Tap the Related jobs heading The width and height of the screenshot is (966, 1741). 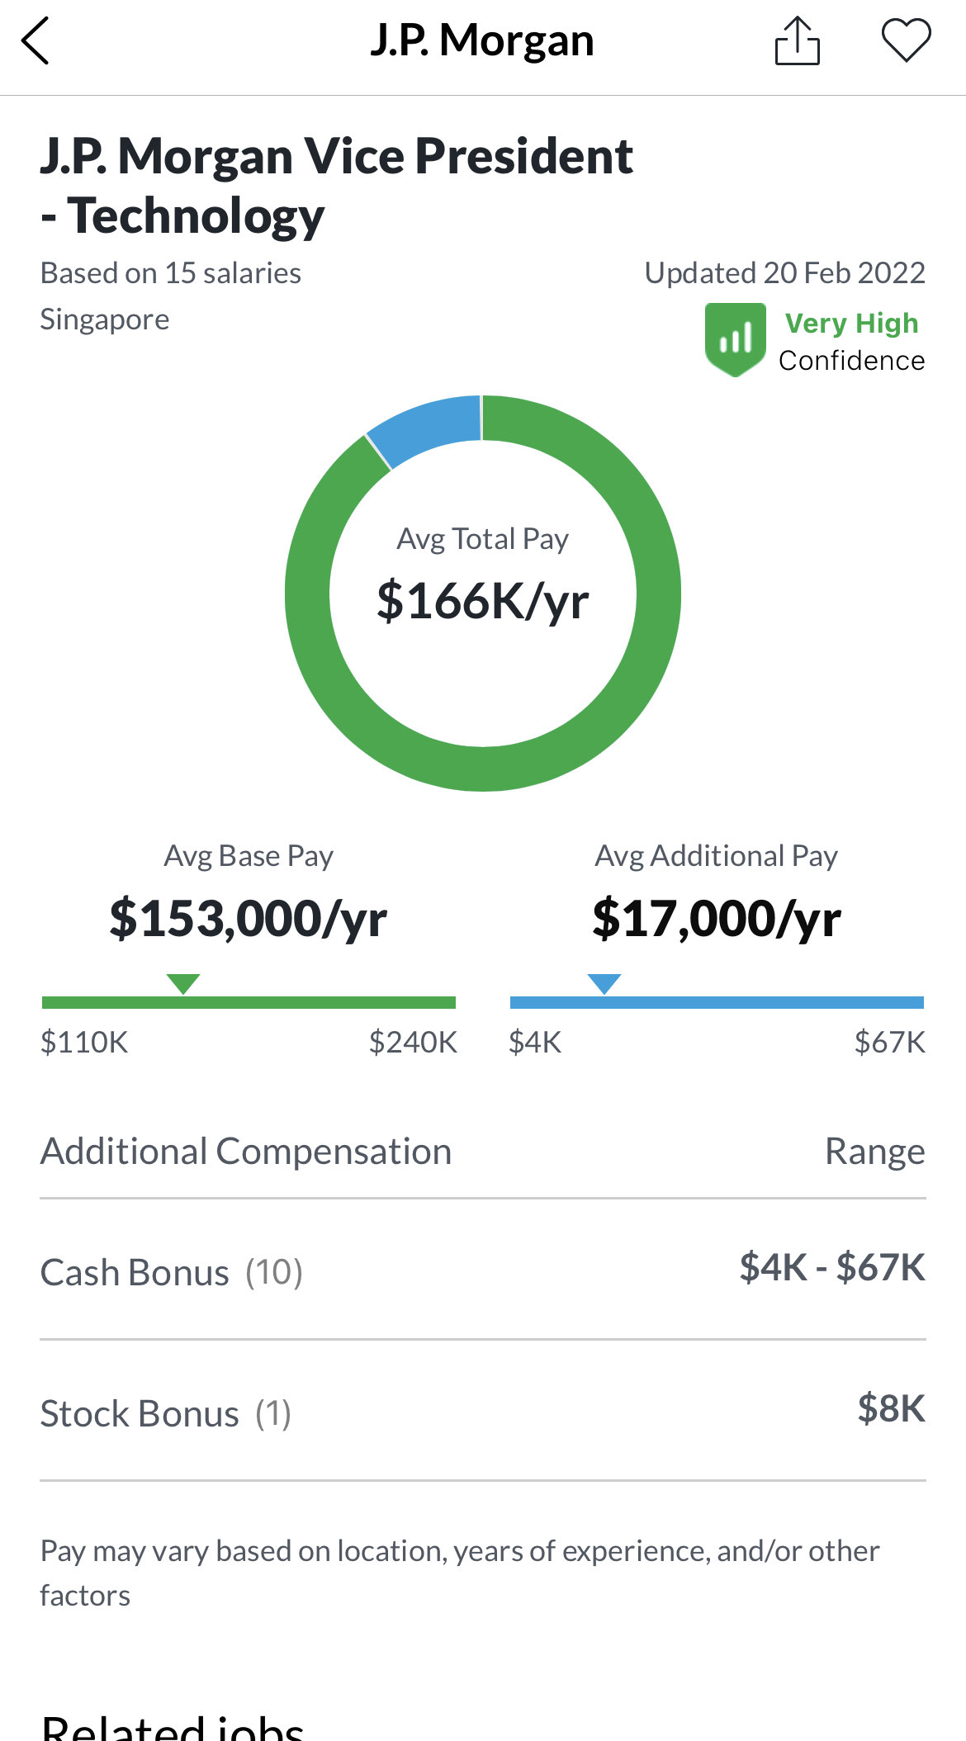click(x=173, y=1727)
